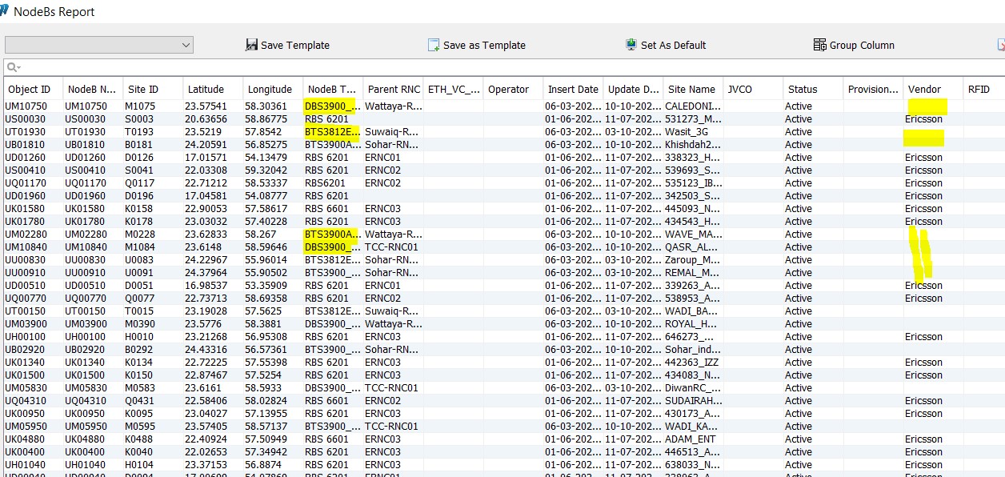Image resolution: width=1005 pixels, height=477 pixels.
Task: Click the Save as Template document icon
Action: (x=434, y=46)
